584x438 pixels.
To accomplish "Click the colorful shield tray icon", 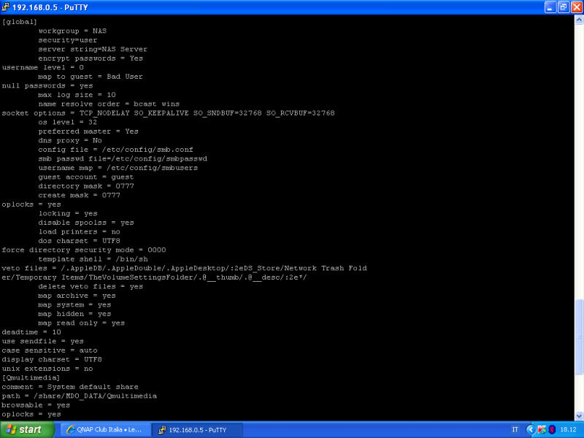I will (x=542, y=429).
